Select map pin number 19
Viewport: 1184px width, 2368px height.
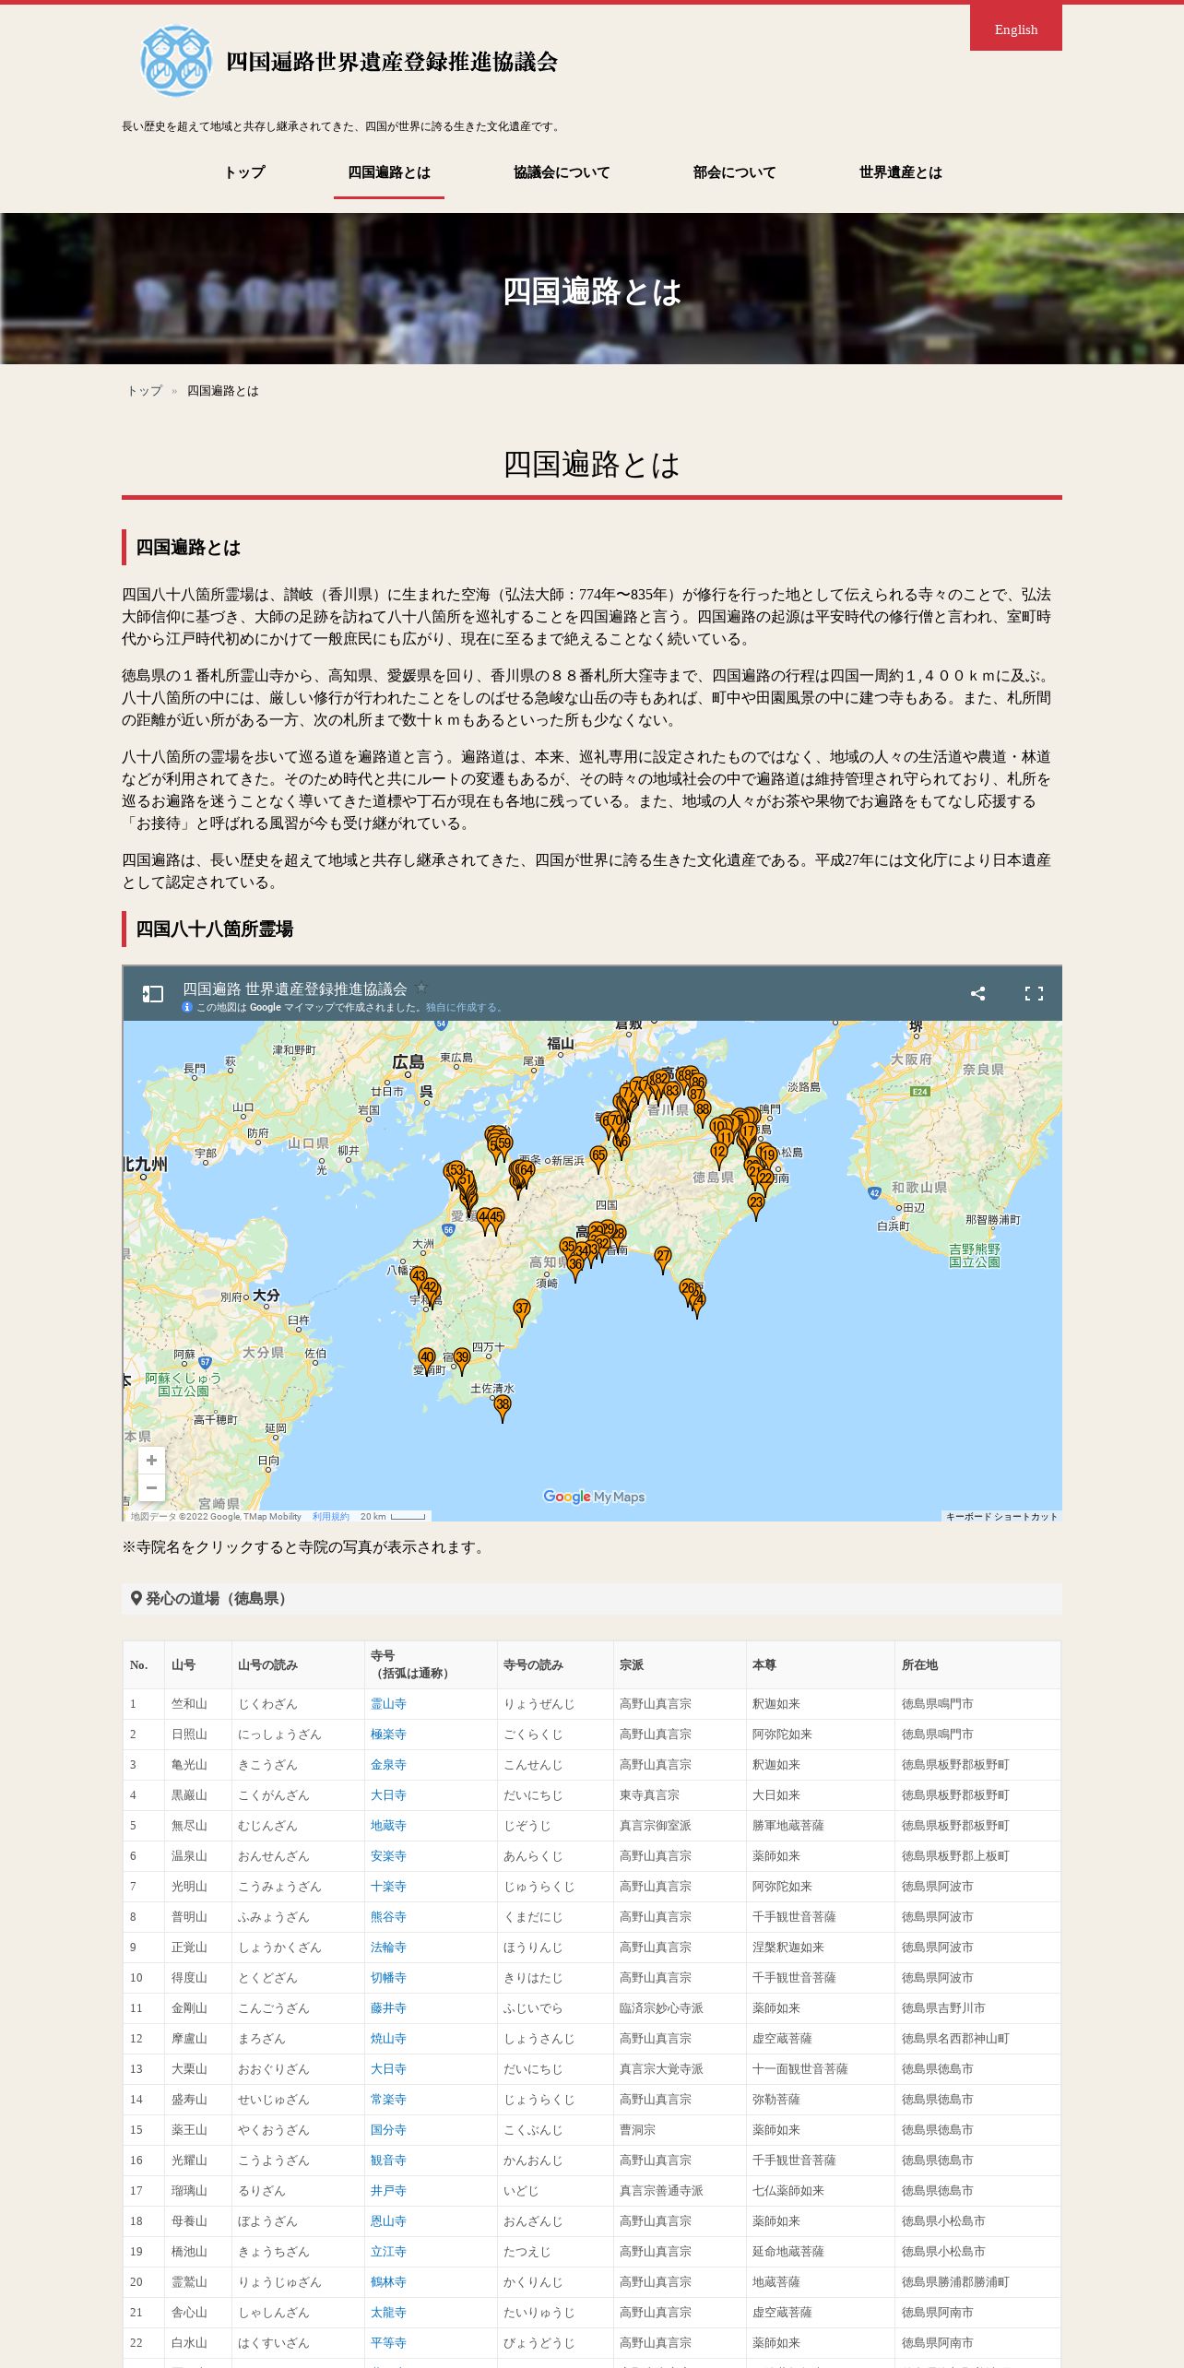click(x=769, y=1158)
